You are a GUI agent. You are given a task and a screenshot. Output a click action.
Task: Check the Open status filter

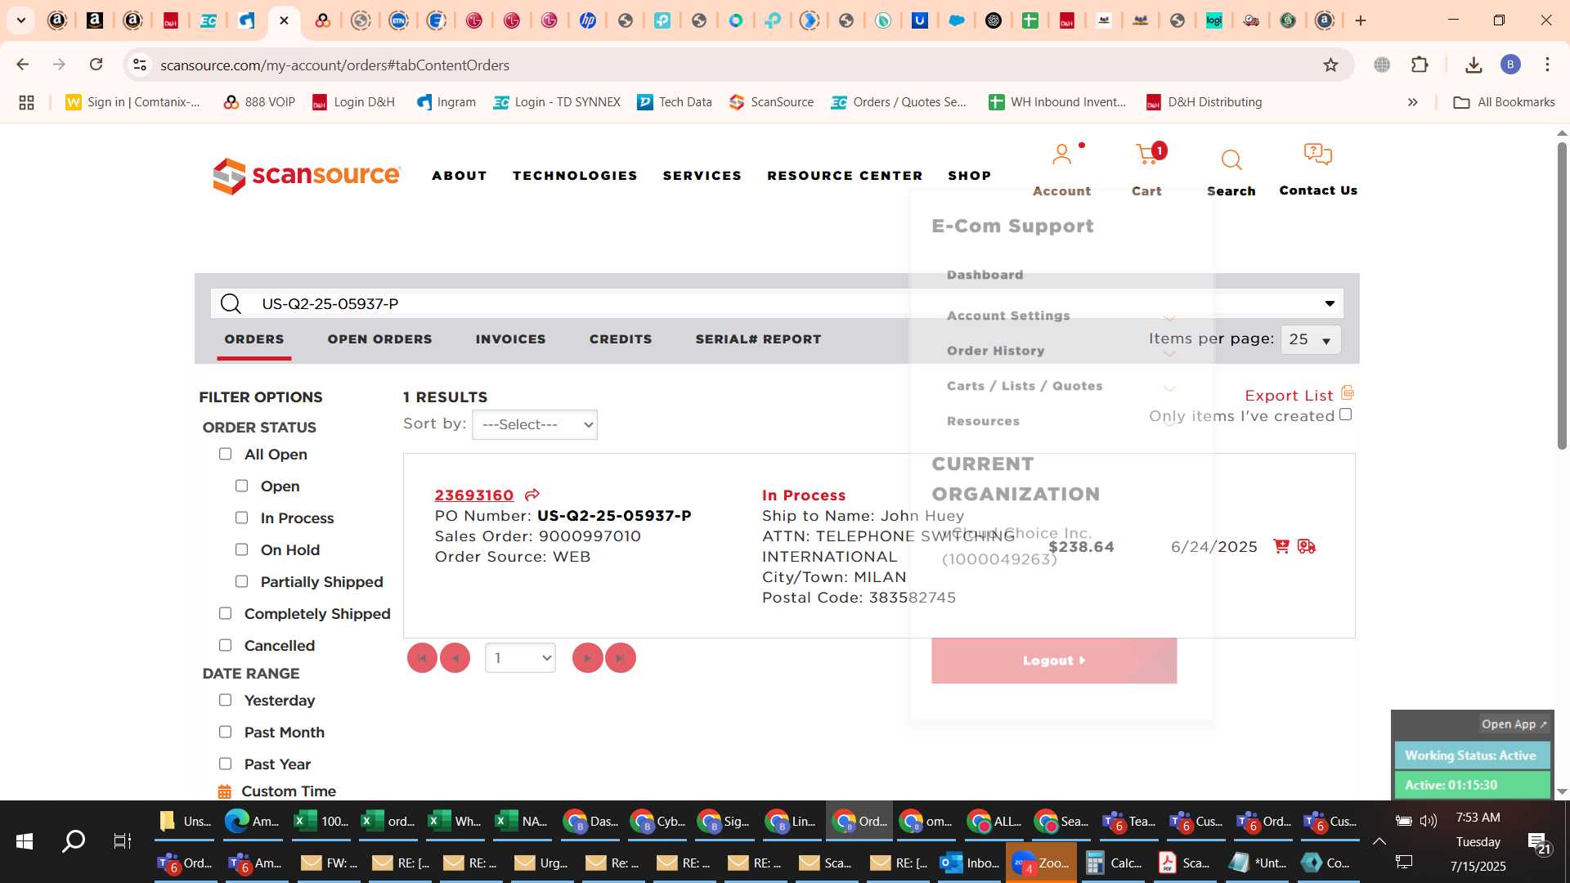(x=241, y=486)
